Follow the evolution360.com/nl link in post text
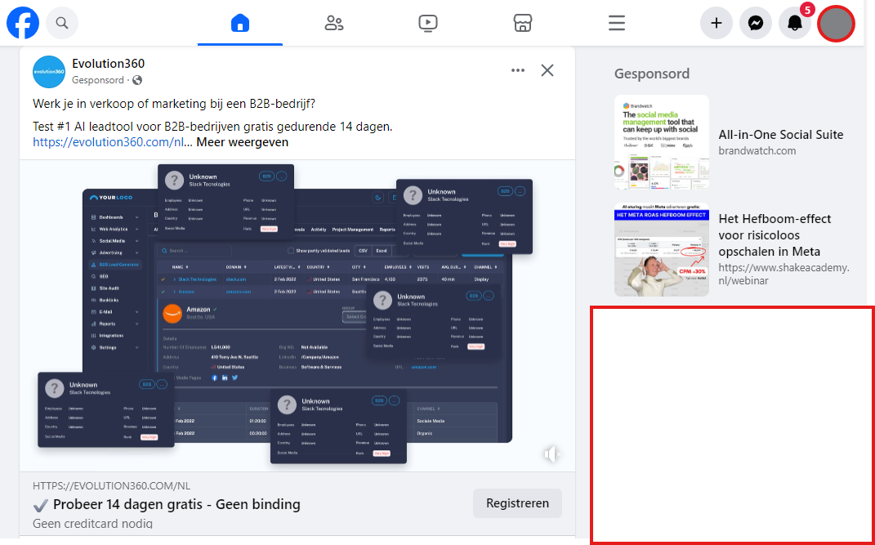 pos(109,142)
